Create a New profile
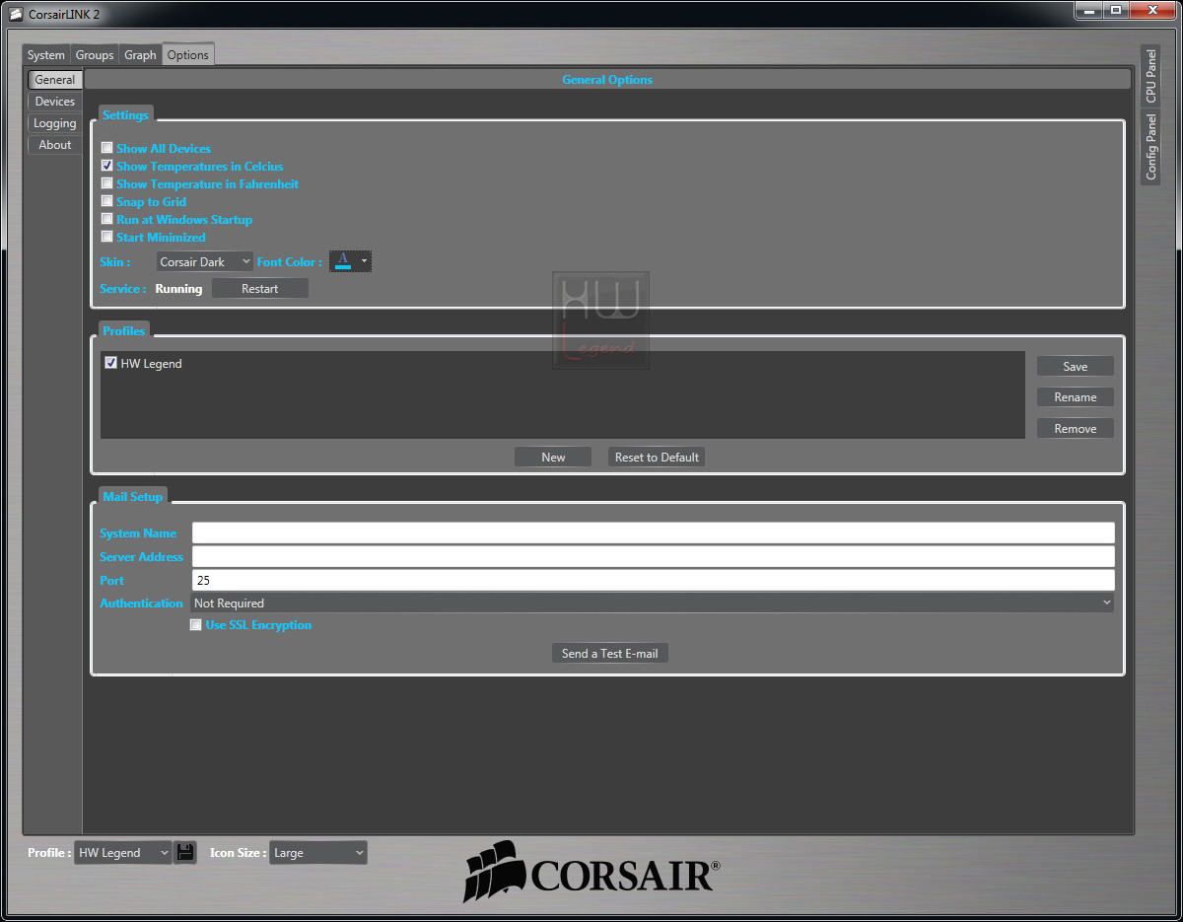The height and width of the screenshot is (922, 1183). (553, 458)
